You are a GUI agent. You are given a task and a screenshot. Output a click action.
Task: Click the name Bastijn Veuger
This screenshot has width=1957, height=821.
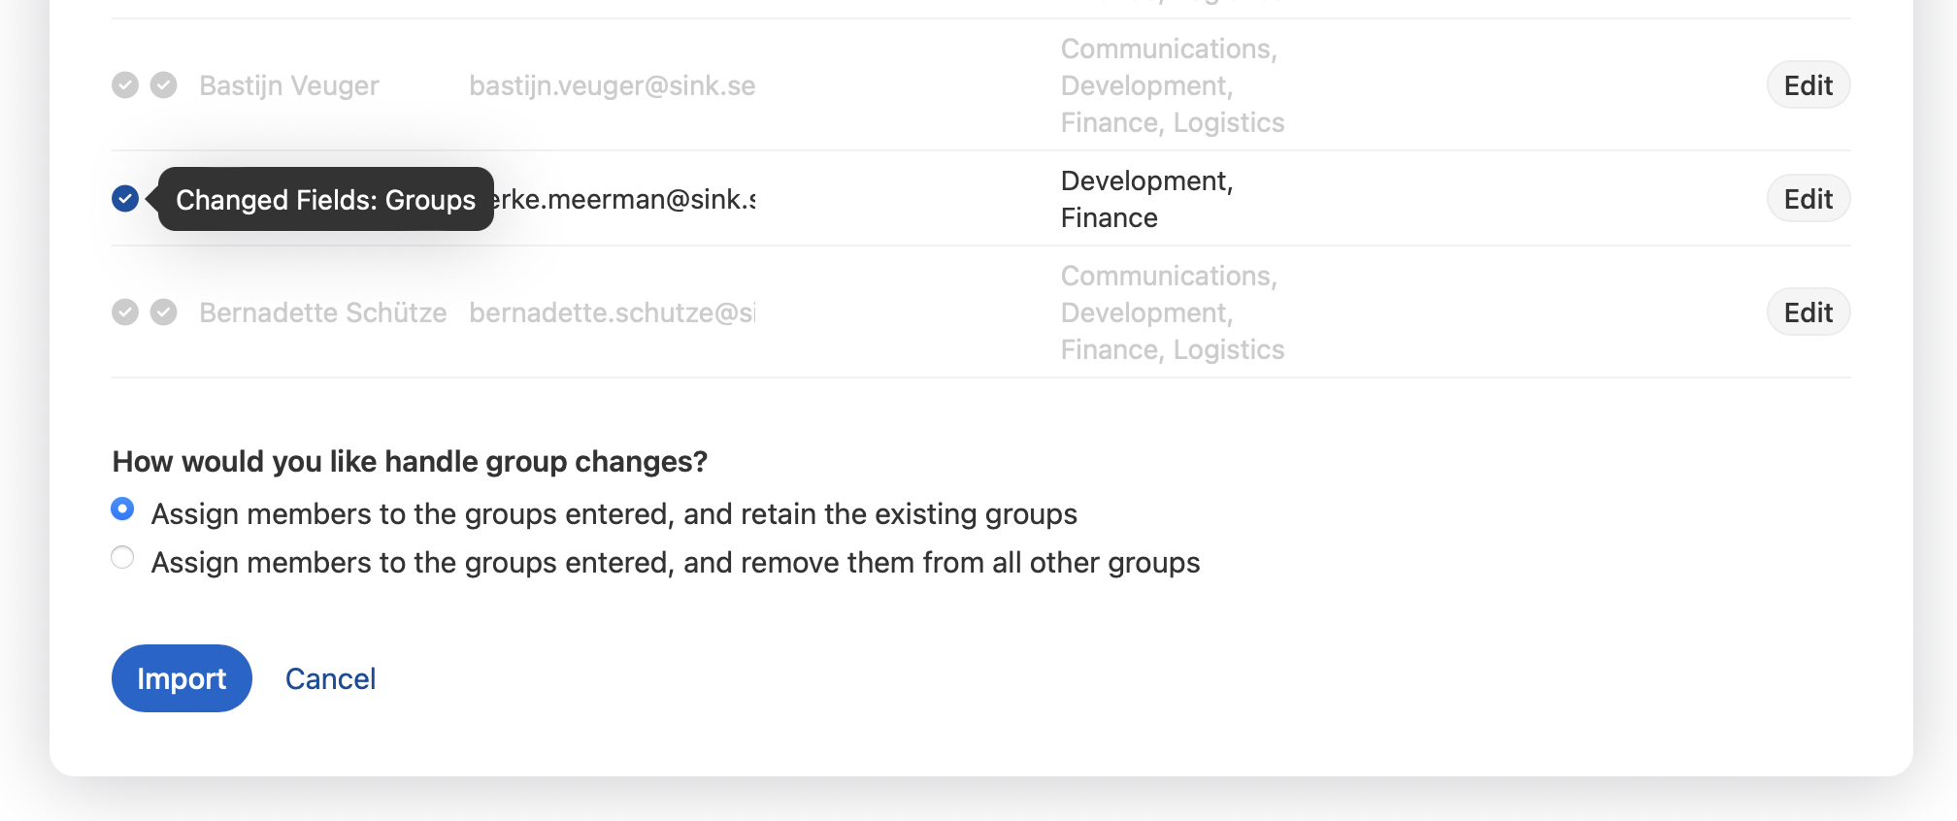coord(289,85)
